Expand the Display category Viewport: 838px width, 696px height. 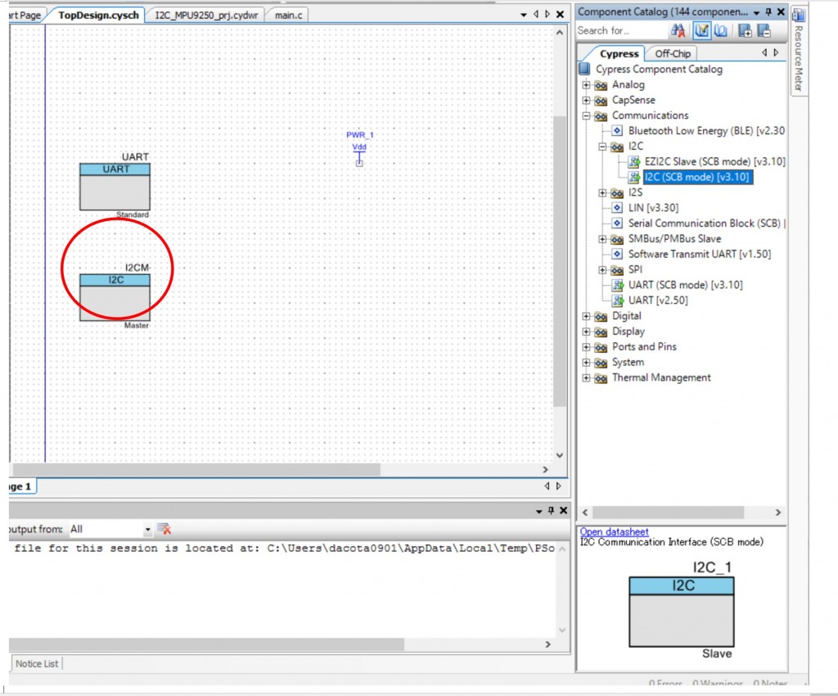(x=586, y=332)
